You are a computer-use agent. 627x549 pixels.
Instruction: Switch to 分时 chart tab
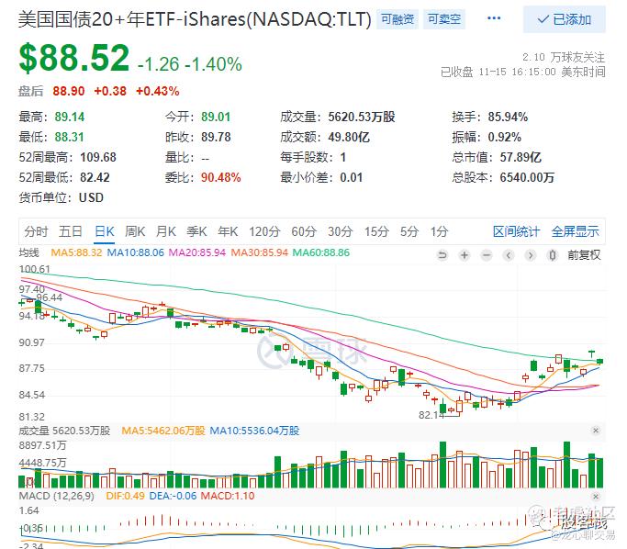(x=36, y=231)
